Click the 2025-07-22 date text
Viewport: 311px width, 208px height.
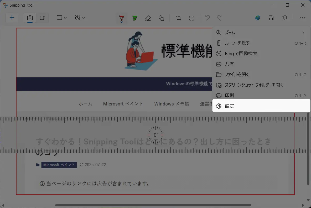click(95, 165)
